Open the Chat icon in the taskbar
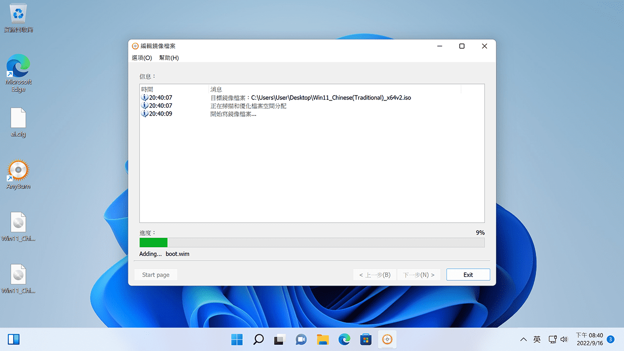Image resolution: width=624 pixels, height=351 pixels. [301, 339]
